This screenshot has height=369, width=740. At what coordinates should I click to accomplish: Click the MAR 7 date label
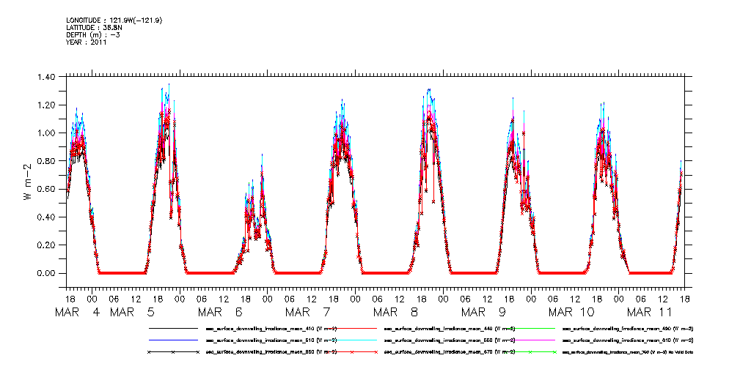pyautogui.click(x=309, y=312)
